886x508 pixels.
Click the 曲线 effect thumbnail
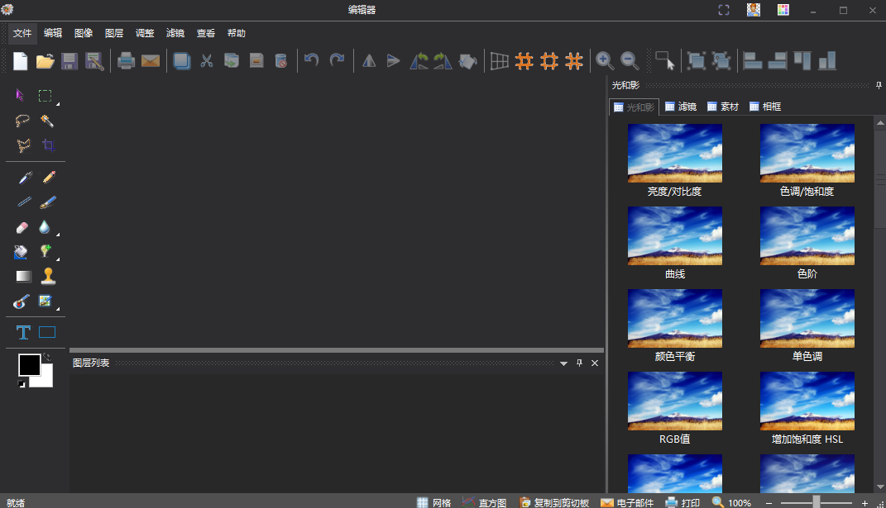tap(675, 235)
